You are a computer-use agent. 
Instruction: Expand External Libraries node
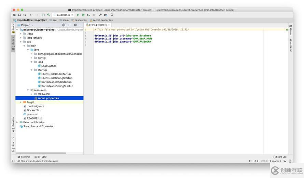click(17, 122)
